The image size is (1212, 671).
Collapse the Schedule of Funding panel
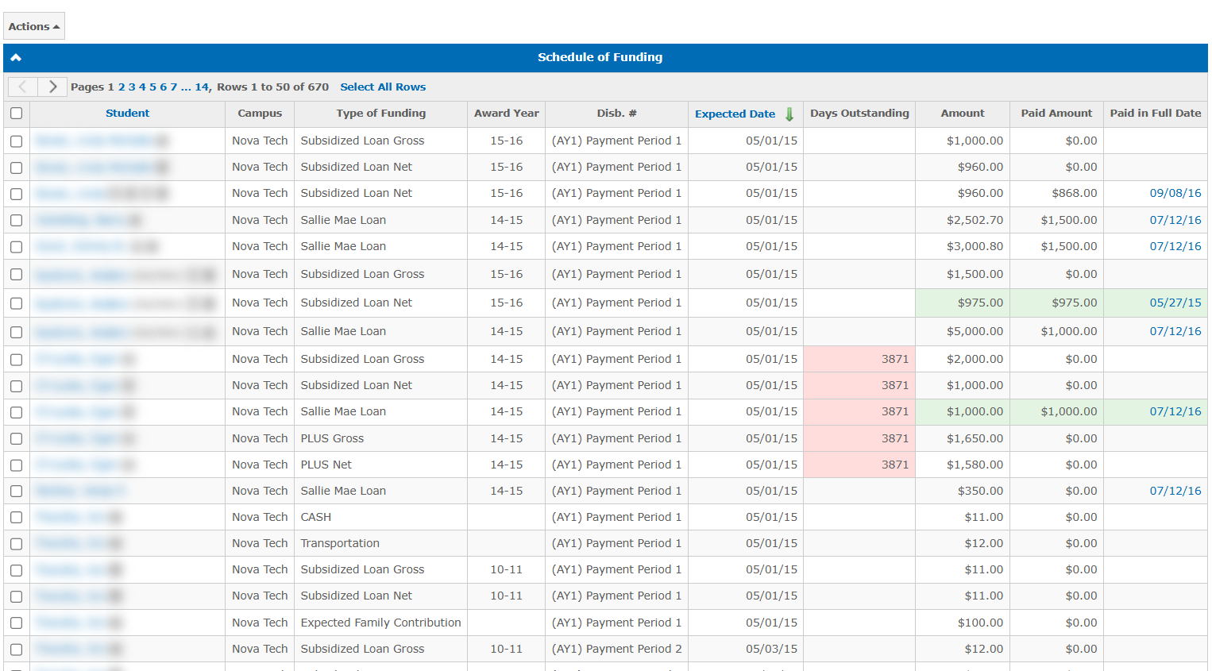pyautogui.click(x=16, y=57)
